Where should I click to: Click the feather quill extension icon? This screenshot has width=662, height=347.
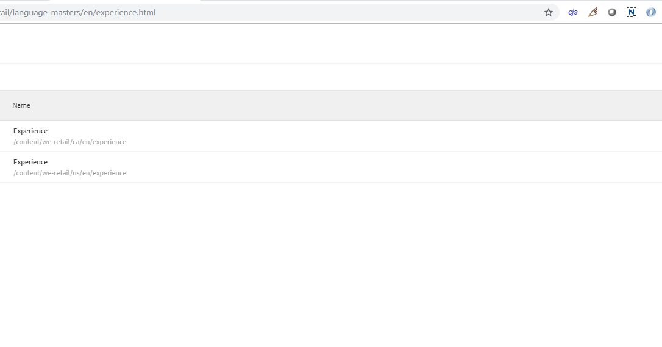[x=593, y=12]
